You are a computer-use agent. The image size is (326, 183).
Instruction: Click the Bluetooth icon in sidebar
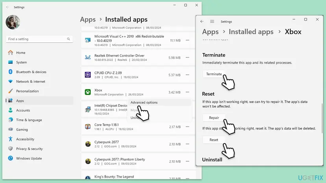10,72
